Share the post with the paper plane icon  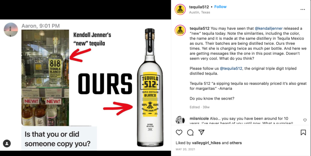[x=202, y=132]
